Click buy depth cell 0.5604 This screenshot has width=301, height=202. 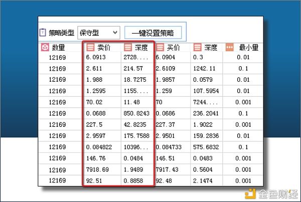[203, 169]
